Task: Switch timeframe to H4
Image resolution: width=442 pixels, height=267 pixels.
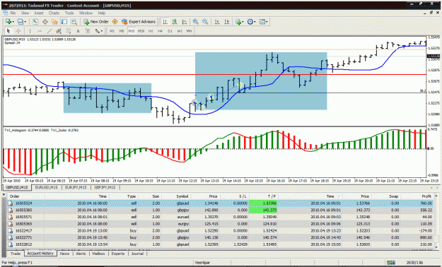Action: point(160,31)
